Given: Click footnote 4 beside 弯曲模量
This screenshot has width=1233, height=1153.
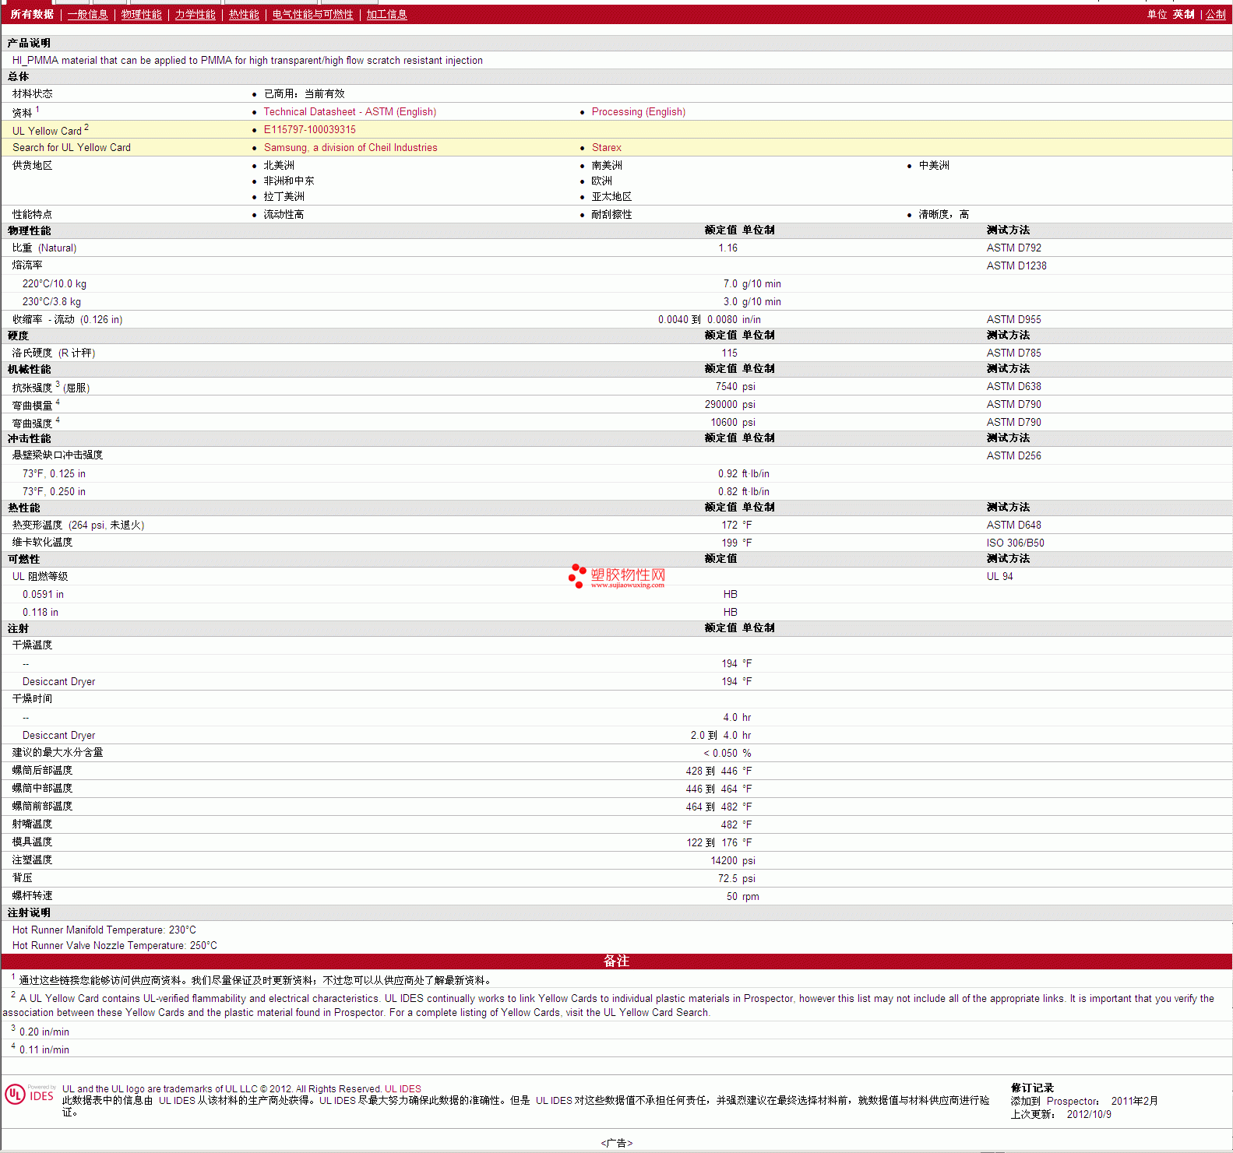Looking at the screenshot, I should (58, 402).
